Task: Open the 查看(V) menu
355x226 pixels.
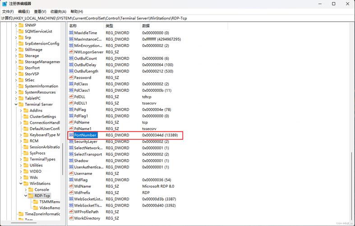Action: tap(41, 11)
